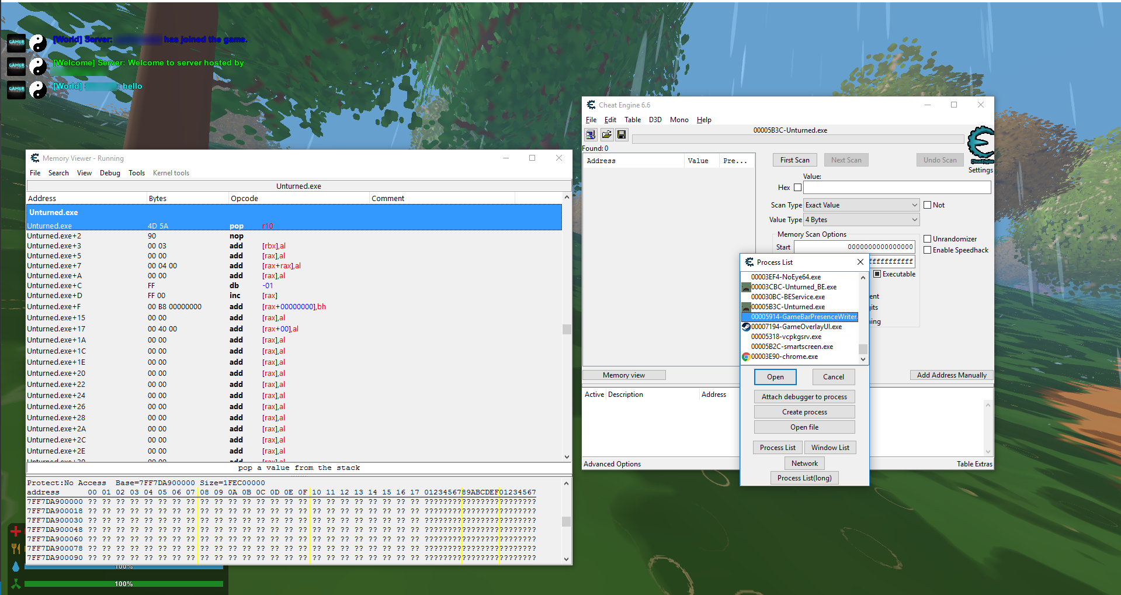Select chrome.exe icon in process list
Screen dimensions: 1121x595
point(746,357)
